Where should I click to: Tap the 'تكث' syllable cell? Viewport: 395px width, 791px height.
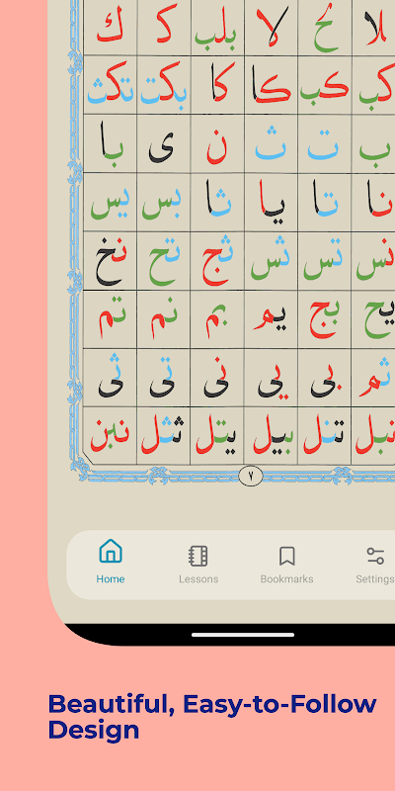[x=110, y=85]
